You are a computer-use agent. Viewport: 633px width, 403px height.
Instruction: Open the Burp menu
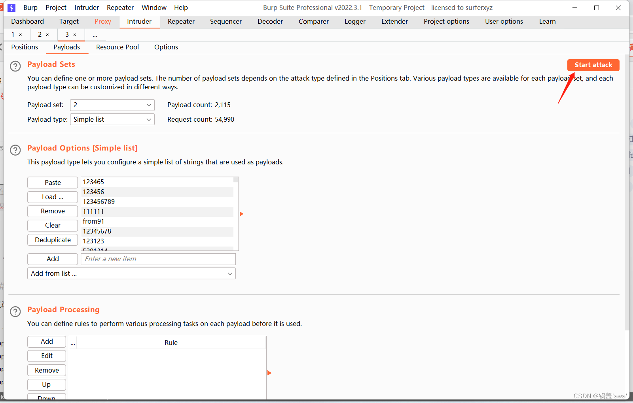(x=30, y=8)
